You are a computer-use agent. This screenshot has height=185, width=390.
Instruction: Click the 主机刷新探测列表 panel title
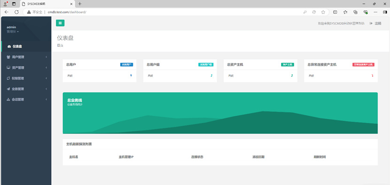79,144
